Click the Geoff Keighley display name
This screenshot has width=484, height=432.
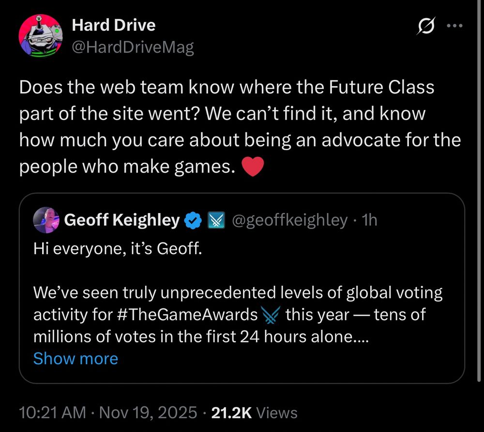pyautogui.click(x=122, y=220)
